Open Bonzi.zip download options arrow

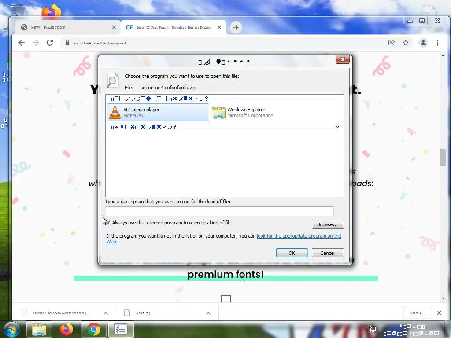208,313
